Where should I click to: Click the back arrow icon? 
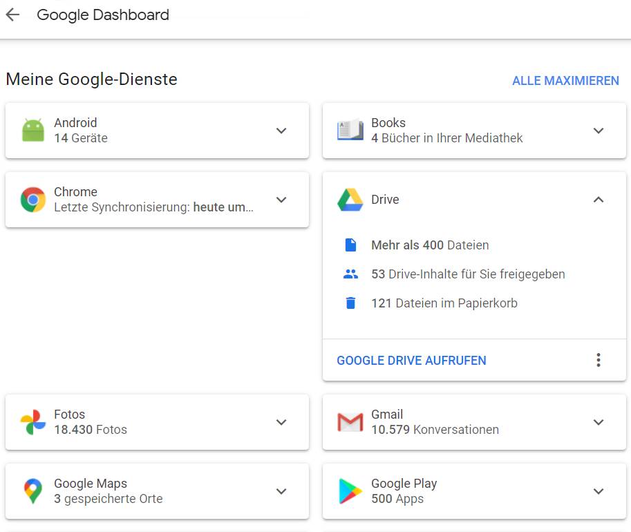coord(12,15)
